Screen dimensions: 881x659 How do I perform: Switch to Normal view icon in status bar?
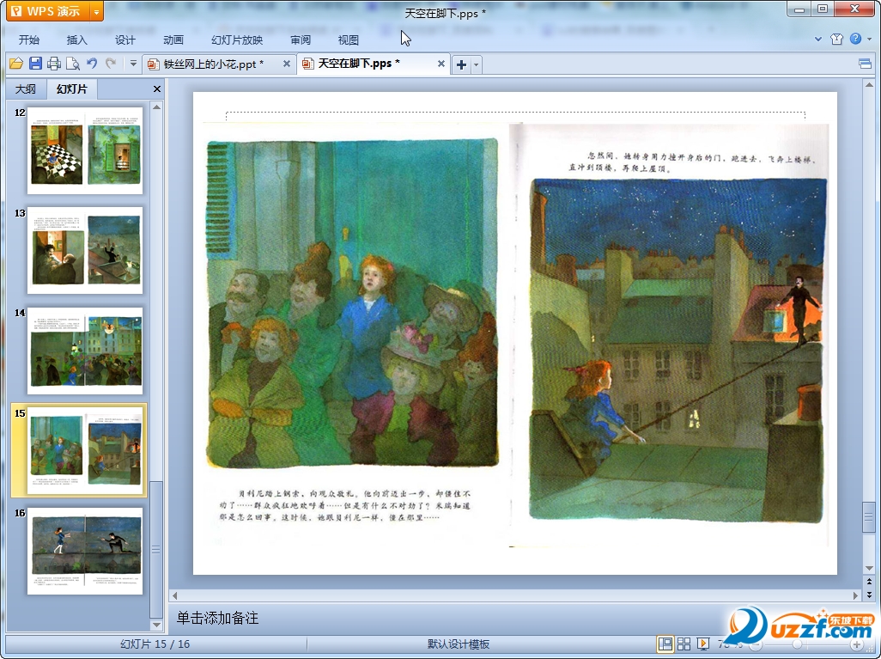pos(665,644)
